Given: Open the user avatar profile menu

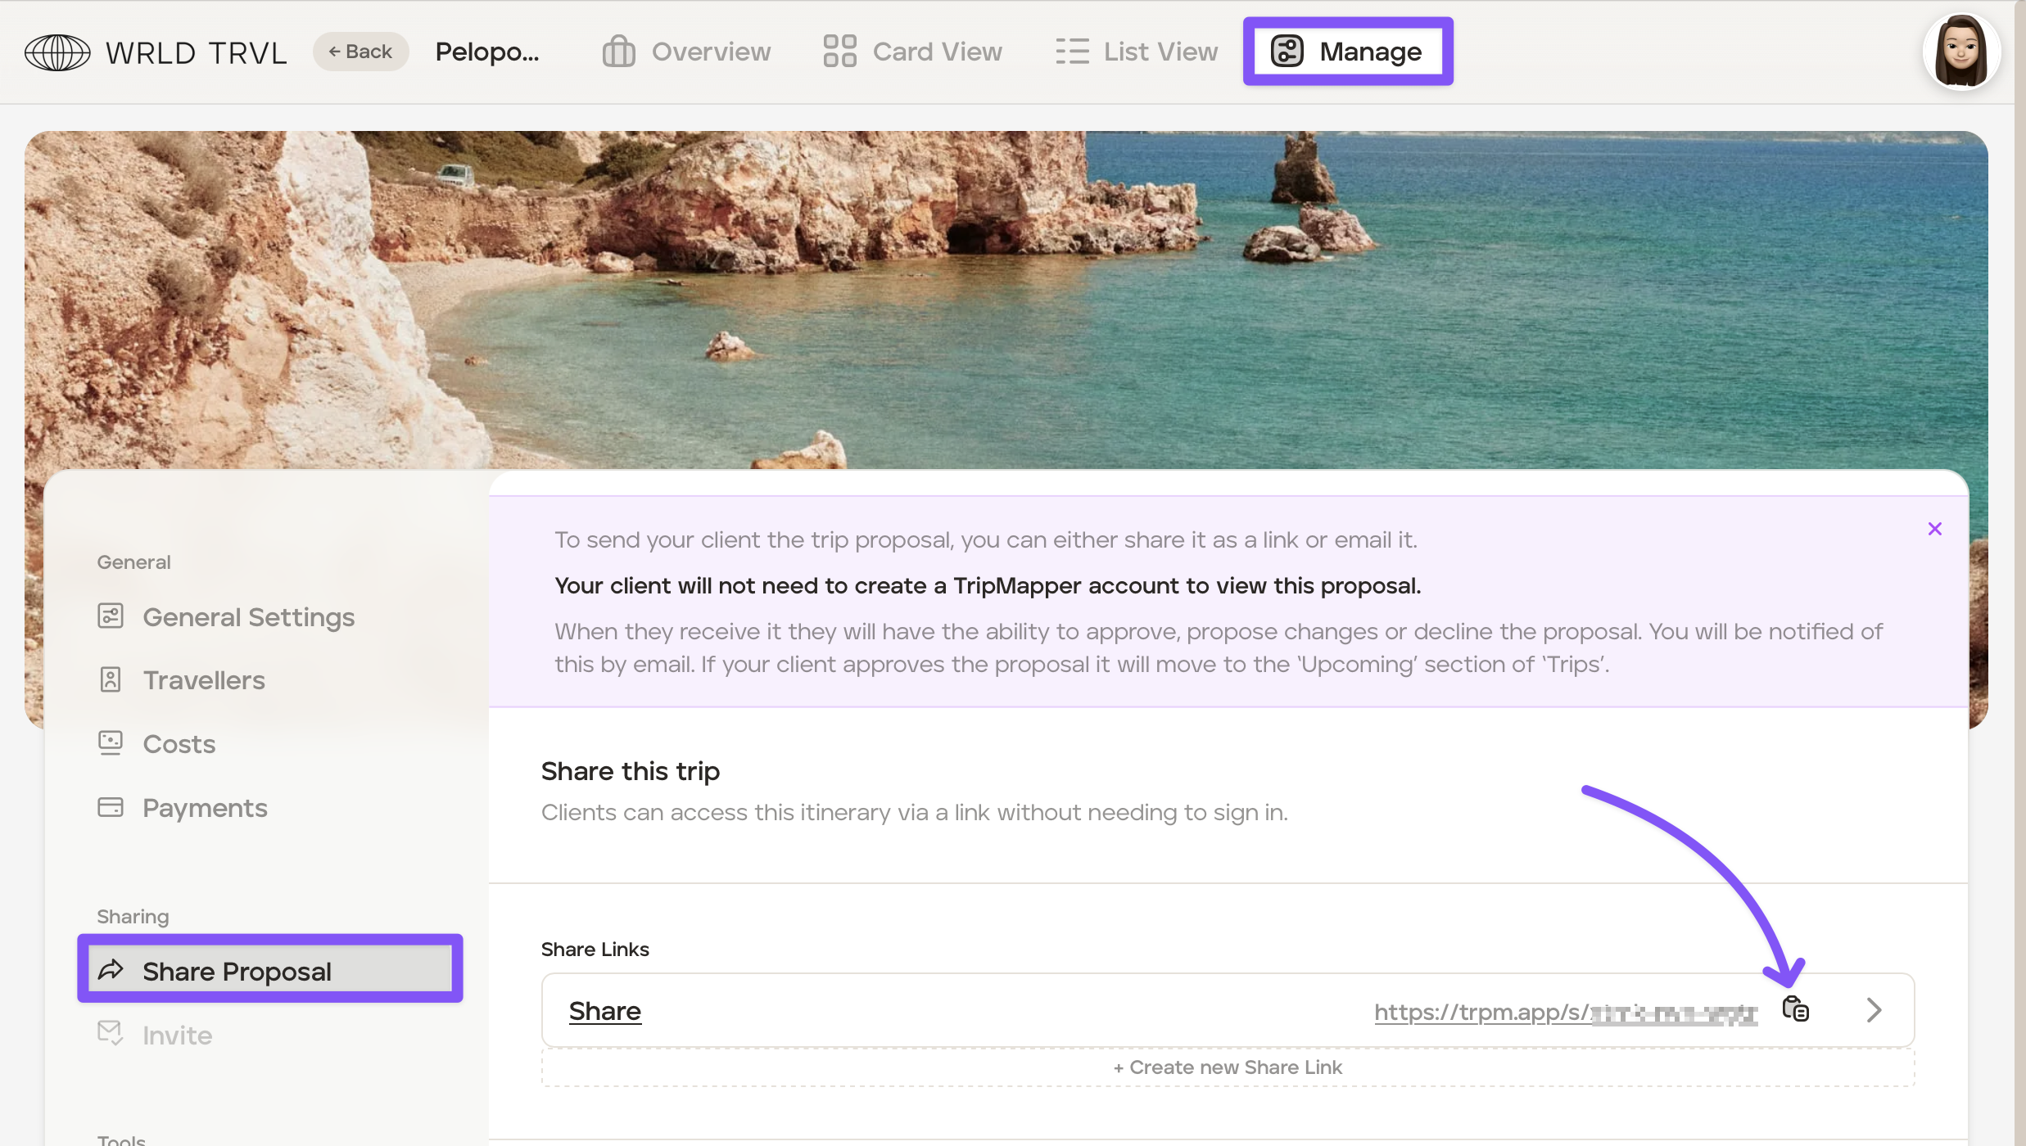Looking at the screenshot, I should (1961, 52).
